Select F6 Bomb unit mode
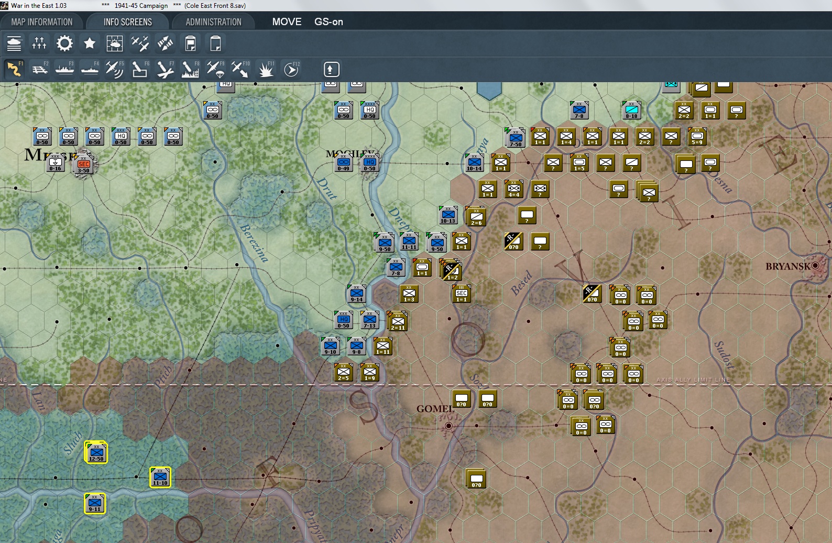Screen dimensions: 832x543 [140, 69]
